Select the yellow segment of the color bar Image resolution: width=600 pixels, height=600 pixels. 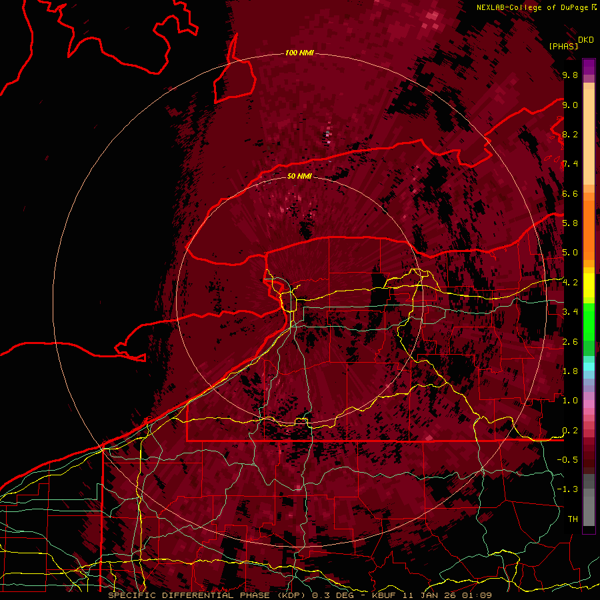589,285
